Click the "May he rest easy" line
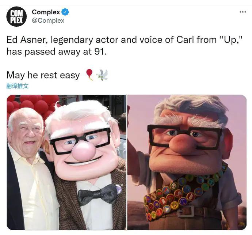Viewport: 252px width, 235px height. pyautogui.click(x=43, y=75)
